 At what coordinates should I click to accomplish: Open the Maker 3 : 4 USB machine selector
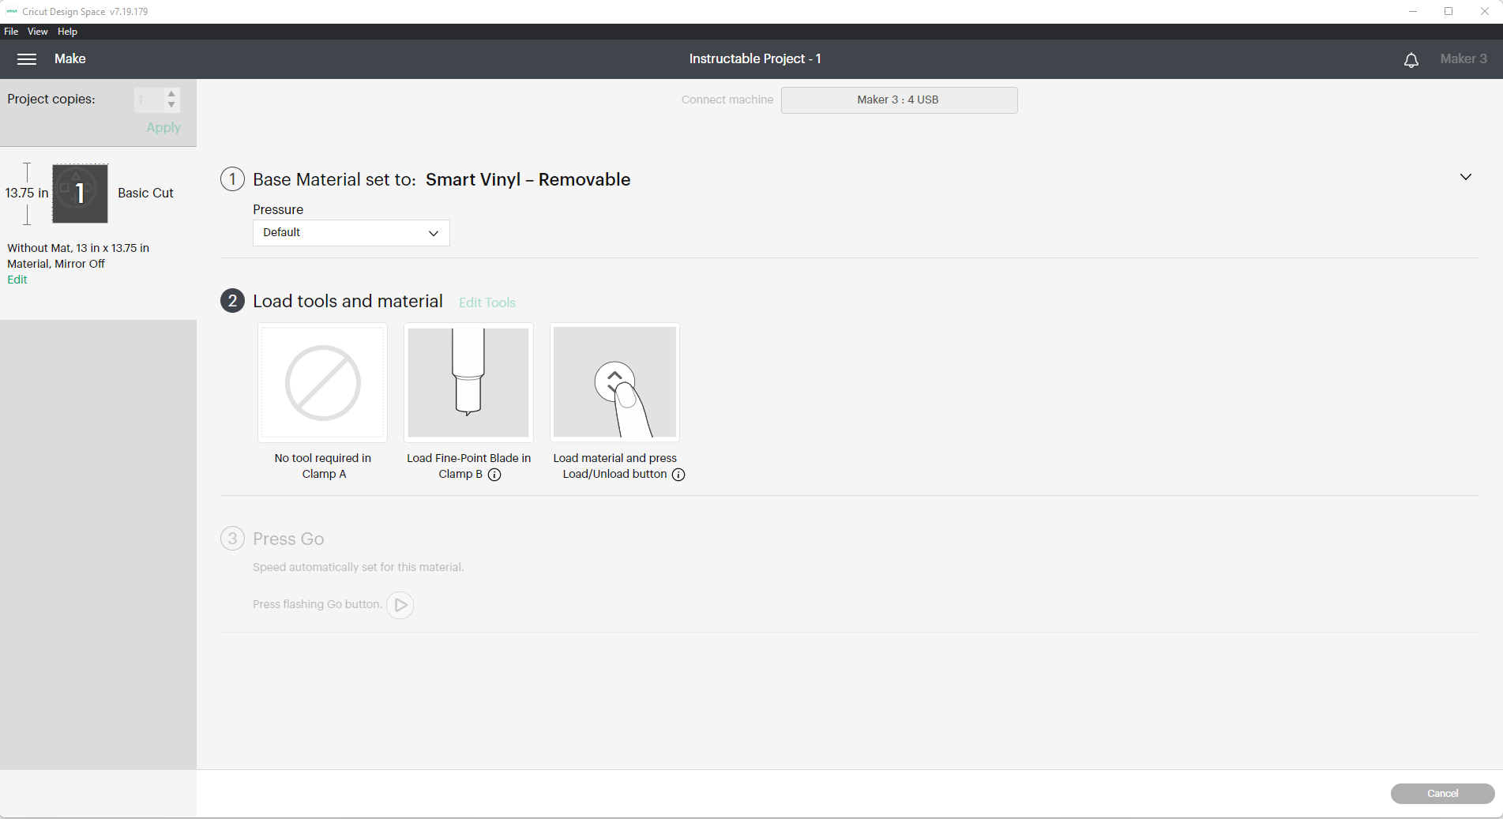point(899,100)
